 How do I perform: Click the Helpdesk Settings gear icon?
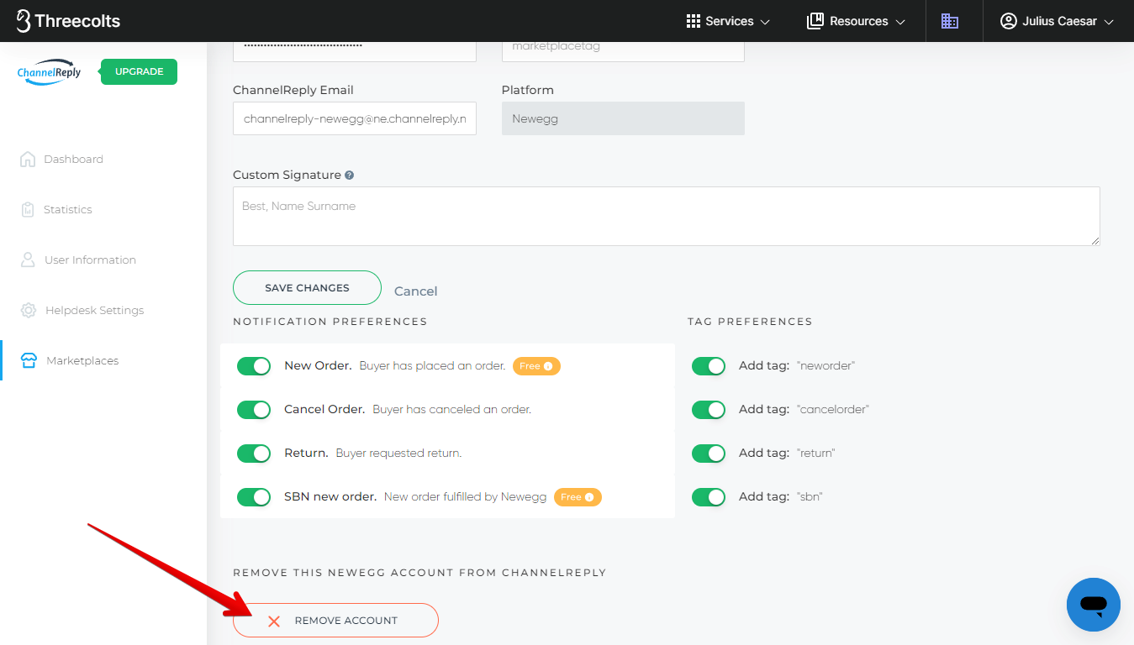29,310
